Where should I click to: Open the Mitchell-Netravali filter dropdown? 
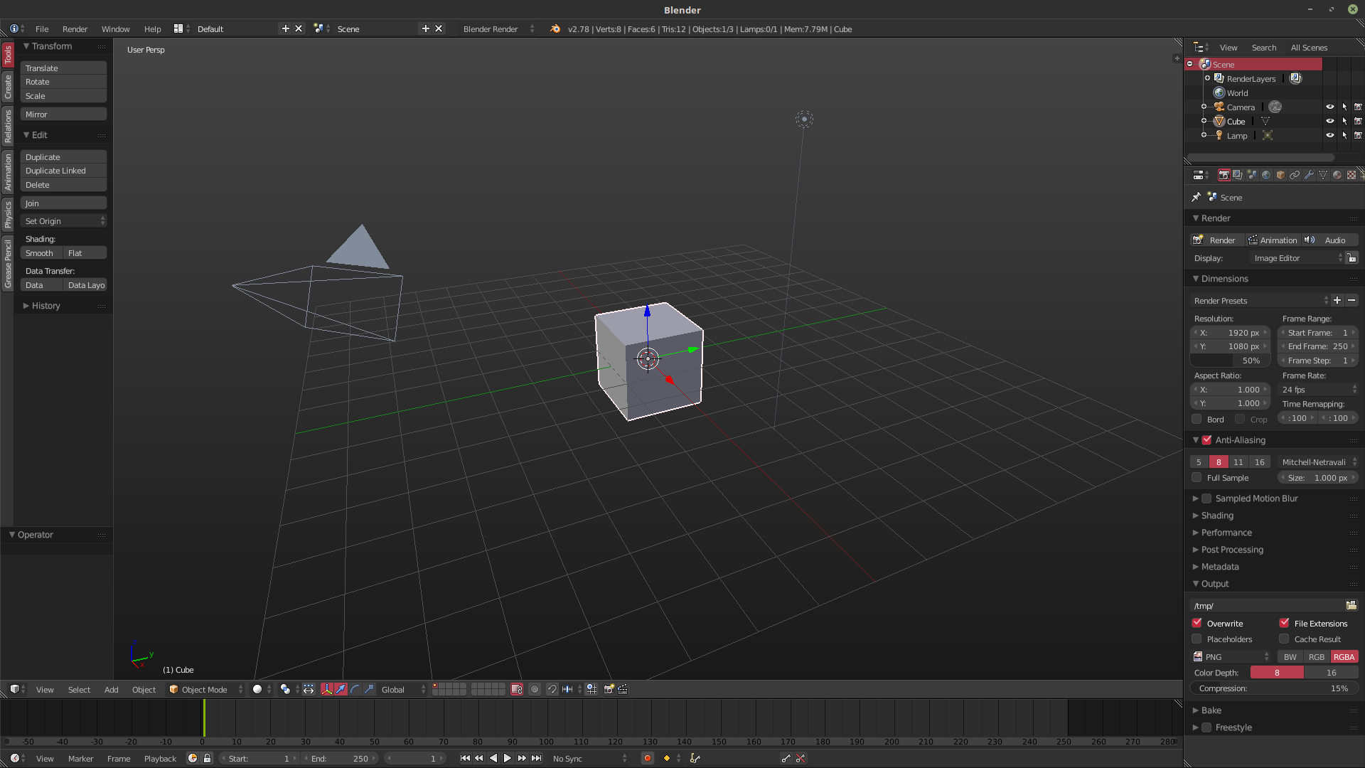tap(1318, 462)
